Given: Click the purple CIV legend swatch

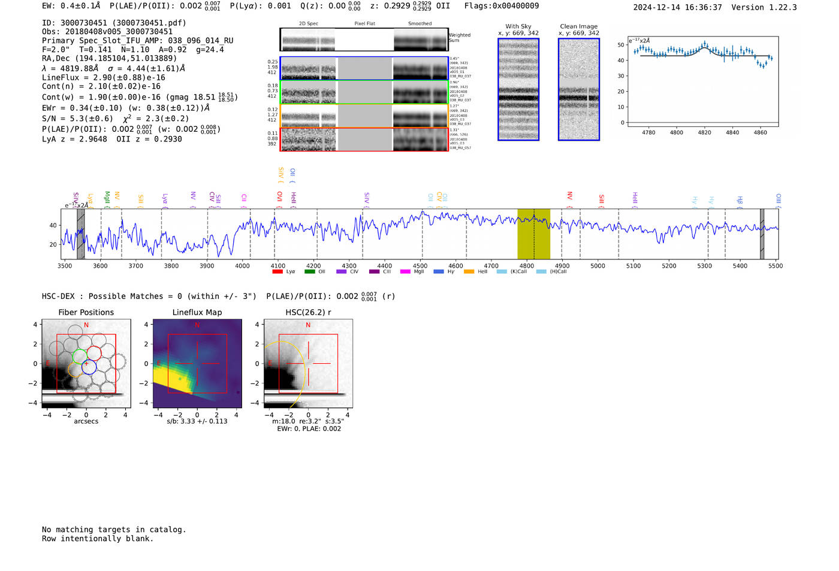Looking at the screenshot, I should [x=342, y=271].
